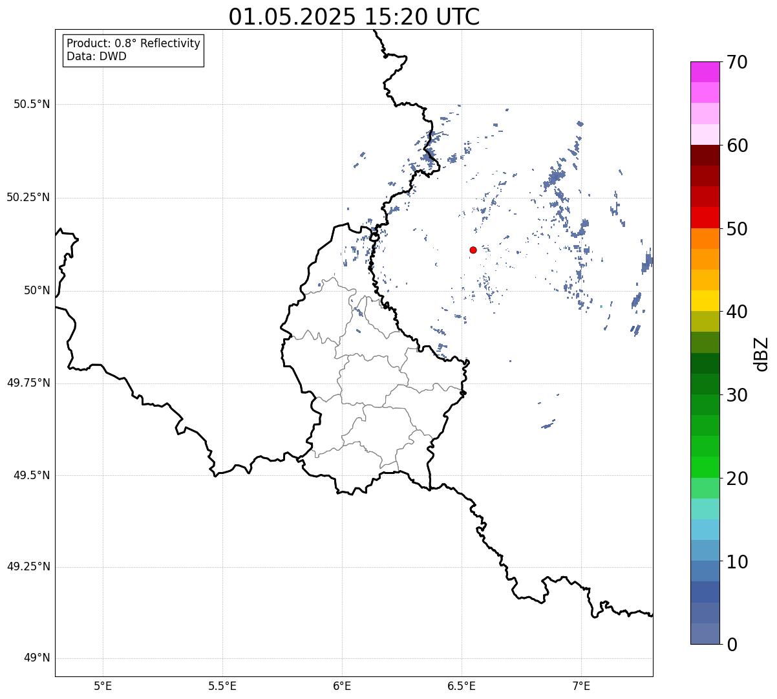
Task: Click the 6°E longitude label
Action: [x=342, y=686]
